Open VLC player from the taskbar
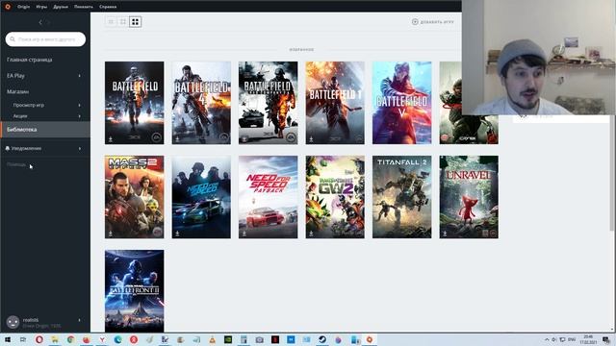The image size is (616, 346). click(x=212, y=339)
